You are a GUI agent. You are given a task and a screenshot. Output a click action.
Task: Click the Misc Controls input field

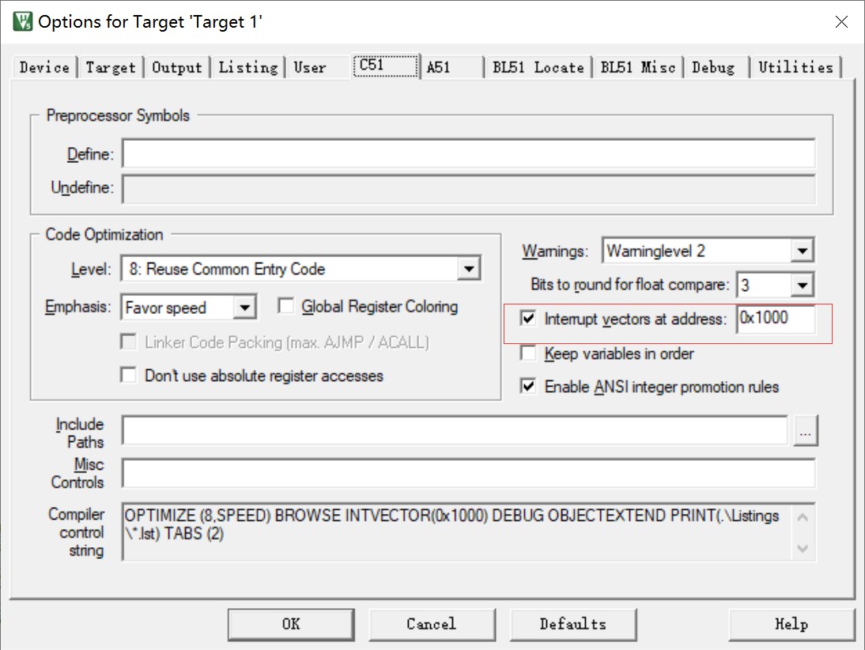point(468,474)
